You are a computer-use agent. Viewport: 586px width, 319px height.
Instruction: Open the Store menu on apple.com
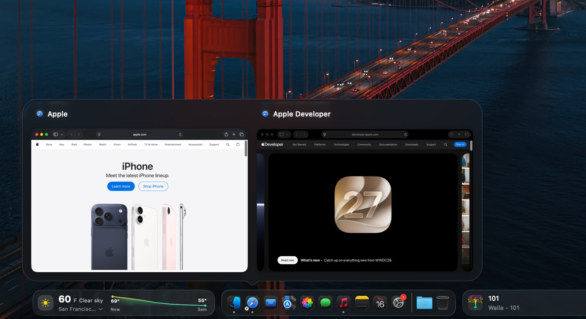coord(49,144)
